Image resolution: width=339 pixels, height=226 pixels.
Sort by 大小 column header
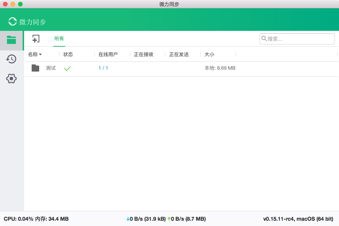tap(209, 55)
